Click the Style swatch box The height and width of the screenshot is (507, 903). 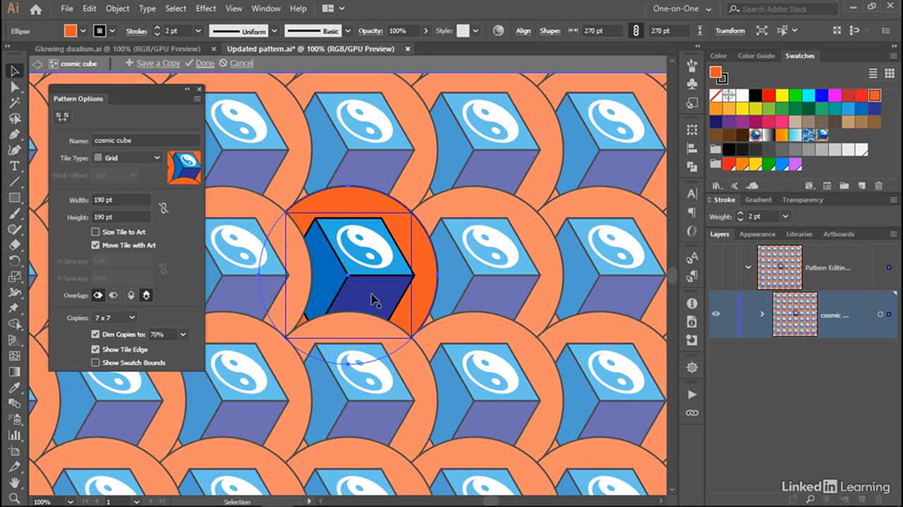(x=463, y=31)
